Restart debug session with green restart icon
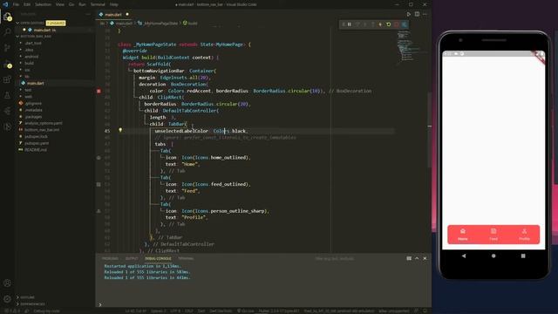Viewport: 558px width, 314px height. pyautogui.click(x=389, y=24)
